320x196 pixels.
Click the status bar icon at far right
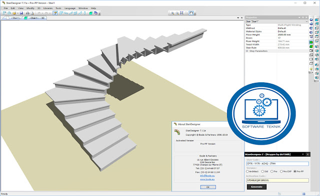pos(304,194)
